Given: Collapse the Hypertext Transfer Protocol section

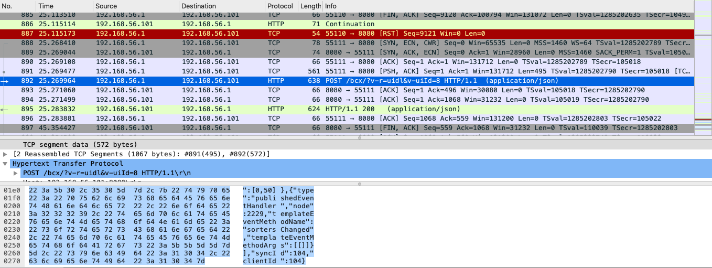Looking at the screenshot, I should pos(5,164).
